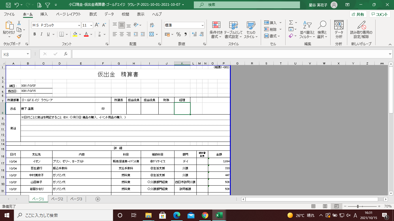Click the insert function fx icon

pyautogui.click(x=66, y=54)
